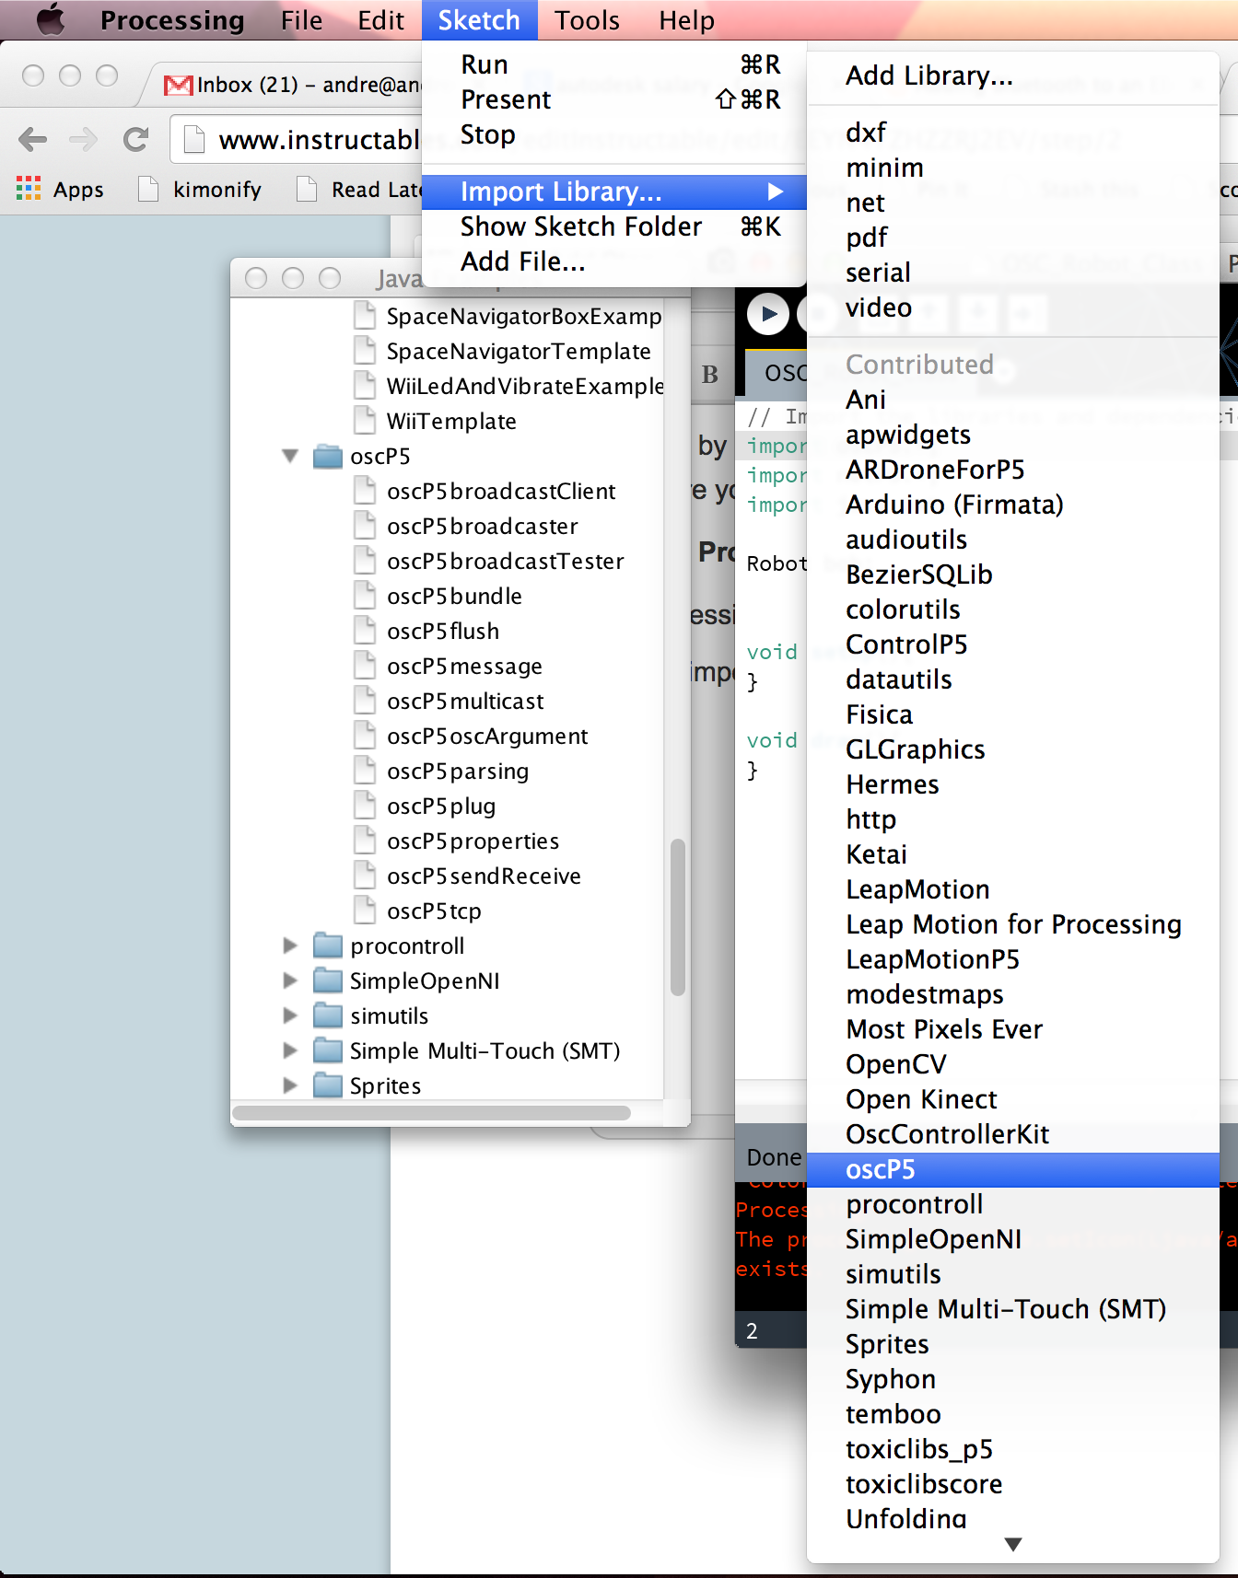Open oscP5sendReceive example
Viewport: 1238px width, 1578px height.
point(484,876)
